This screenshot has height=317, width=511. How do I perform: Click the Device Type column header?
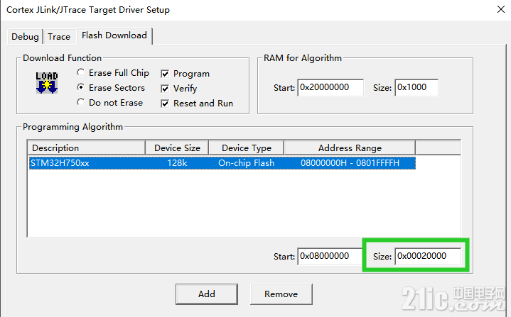(247, 148)
